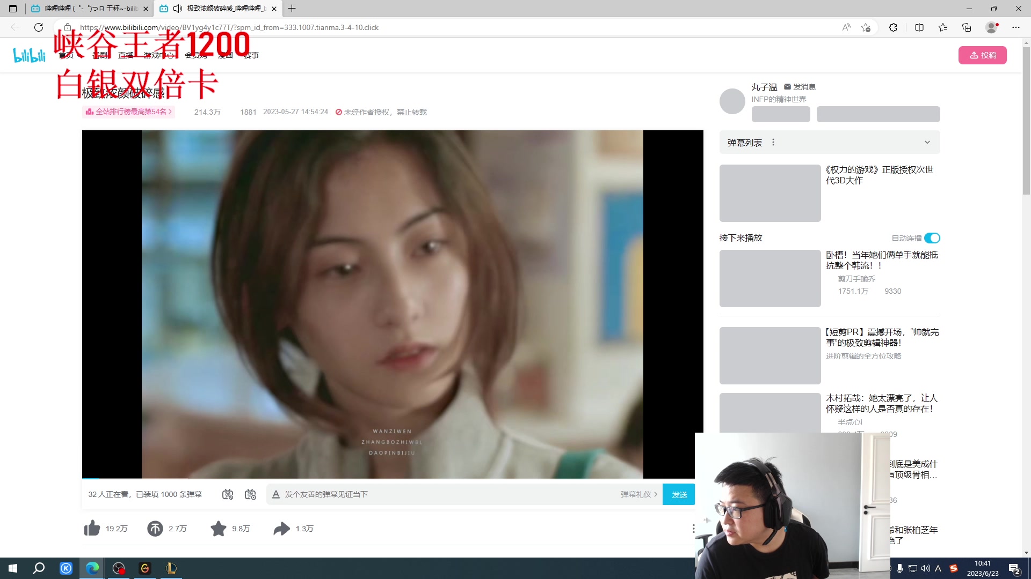1031x579 pixels.
Task: Open the Read aloud feature
Action: [846, 27]
